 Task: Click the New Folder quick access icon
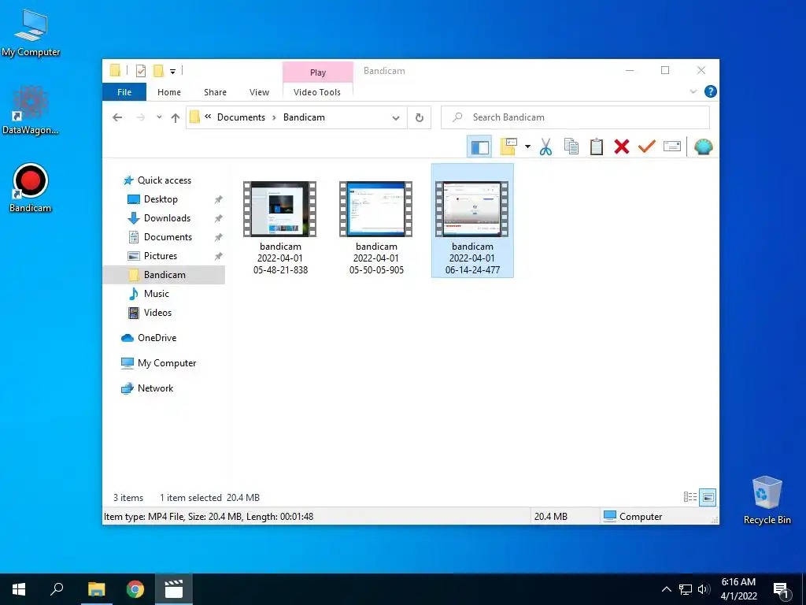tap(159, 70)
